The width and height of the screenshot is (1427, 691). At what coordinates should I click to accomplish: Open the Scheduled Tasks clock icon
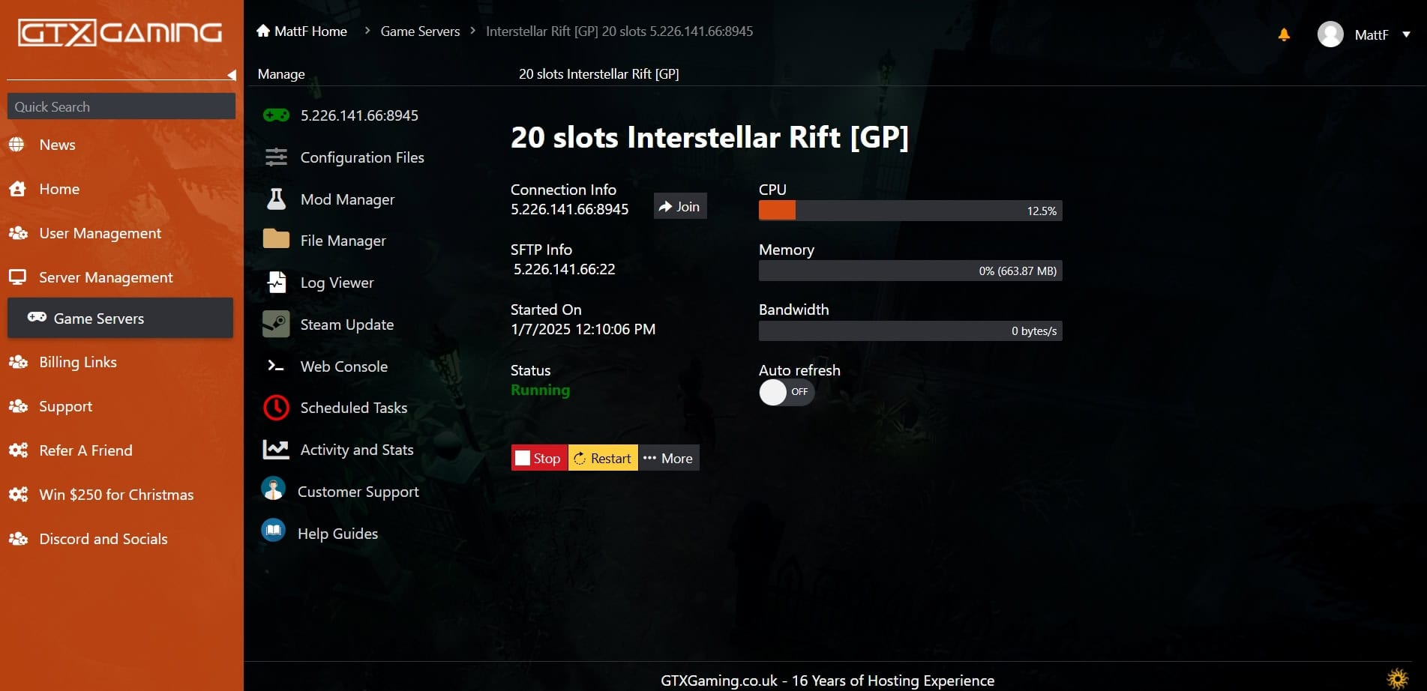[x=276, y=408]
